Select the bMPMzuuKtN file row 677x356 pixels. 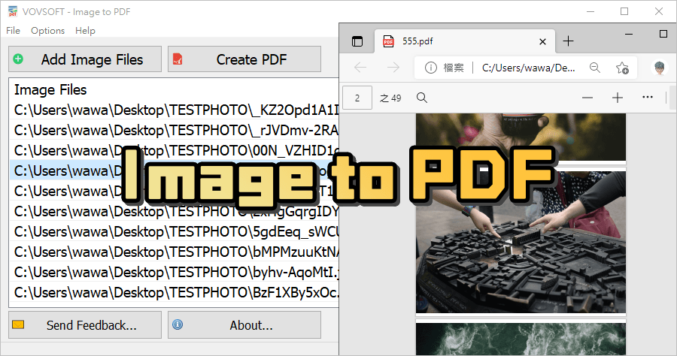[175, 252]
